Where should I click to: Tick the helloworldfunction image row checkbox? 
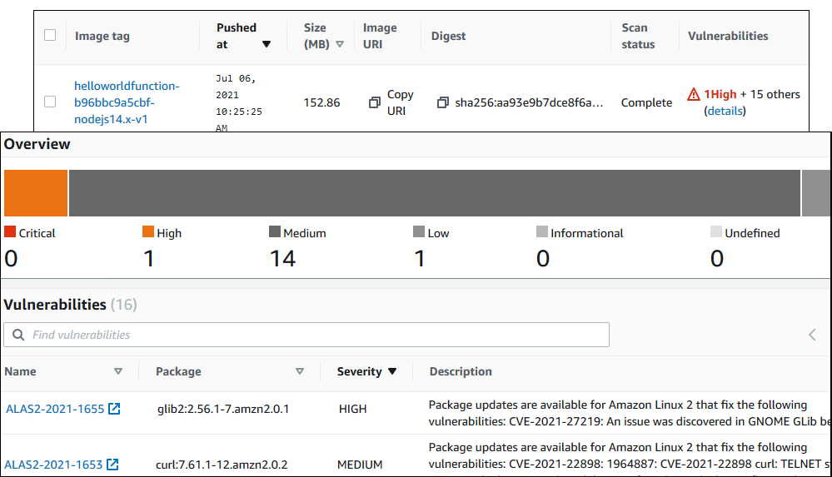point(50,102)
